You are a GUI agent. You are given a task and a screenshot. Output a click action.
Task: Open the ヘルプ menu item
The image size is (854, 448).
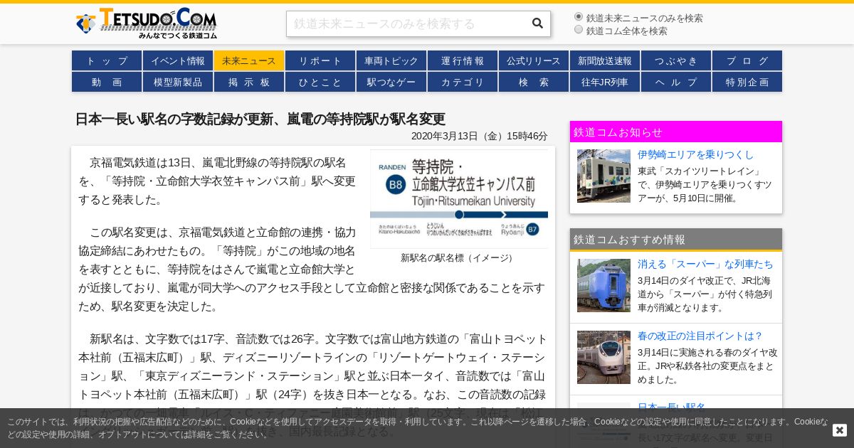tap(676, 82)
